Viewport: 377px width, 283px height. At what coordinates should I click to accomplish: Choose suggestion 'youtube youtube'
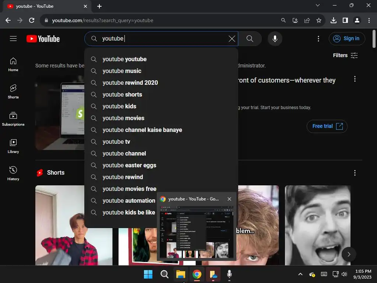[161, 59]
